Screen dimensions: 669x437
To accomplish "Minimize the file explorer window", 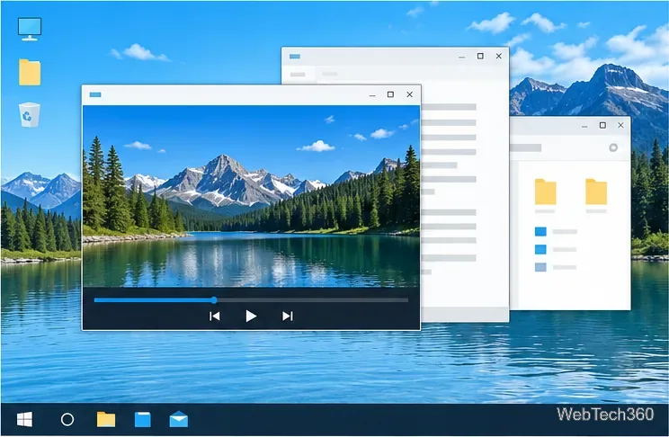I will pos(584,126).
